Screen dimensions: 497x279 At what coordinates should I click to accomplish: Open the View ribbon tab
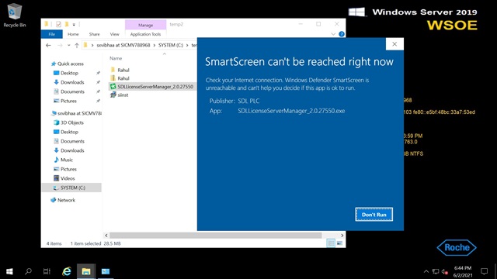[114, 34]
